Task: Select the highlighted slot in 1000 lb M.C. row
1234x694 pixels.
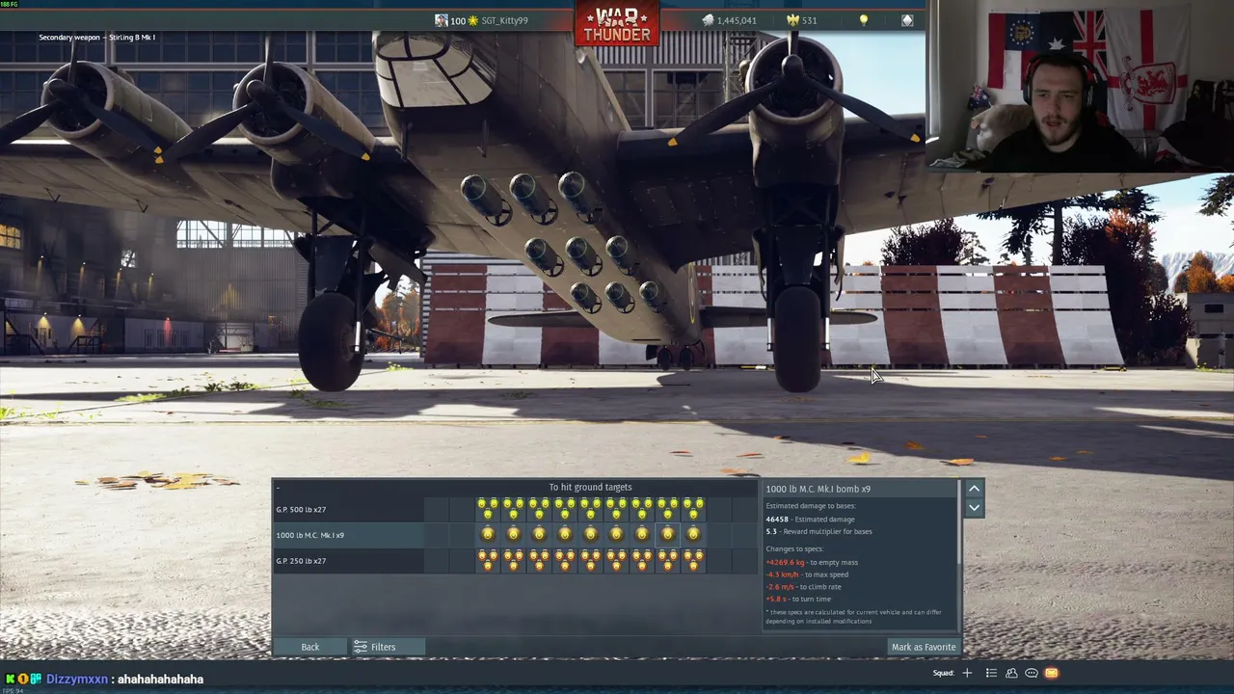Action: click(x=667, y=535)
